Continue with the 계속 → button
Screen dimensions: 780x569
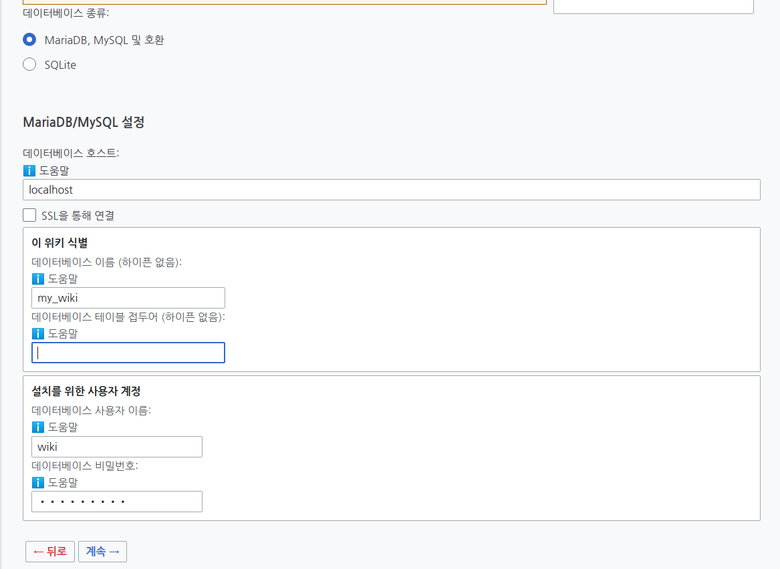tap(102, 552)
